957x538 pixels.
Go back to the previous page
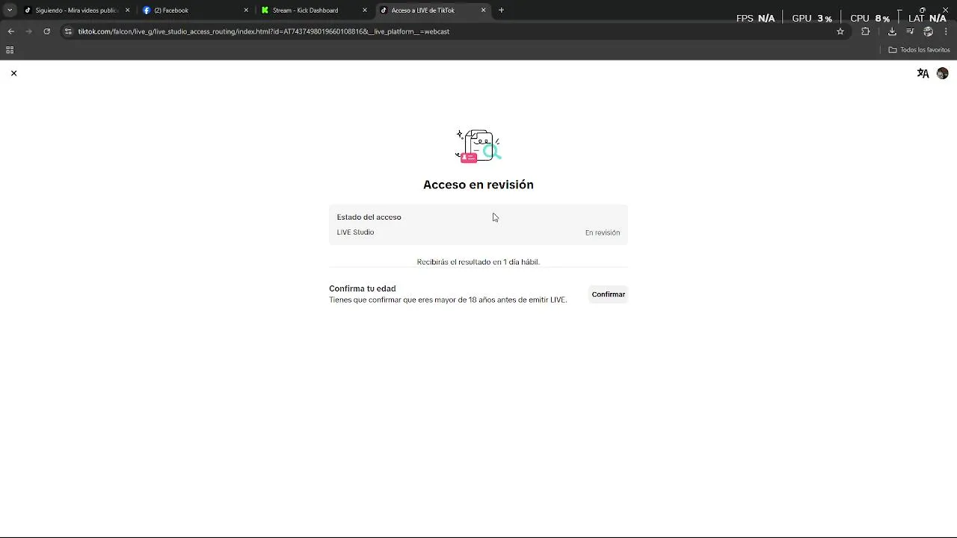10,31
